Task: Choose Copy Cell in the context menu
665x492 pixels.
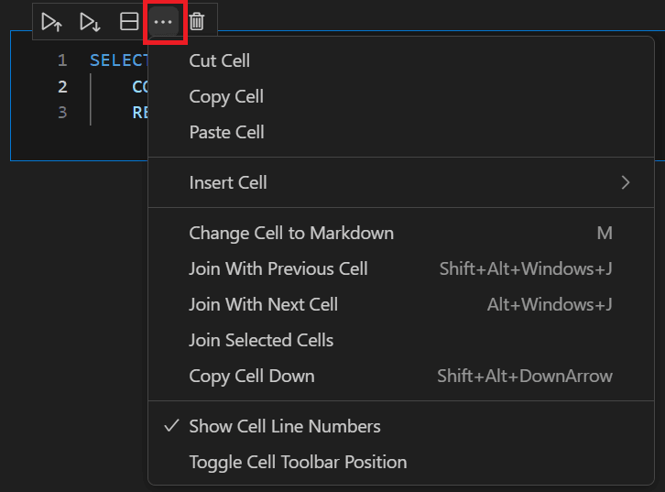Action: 225,96
